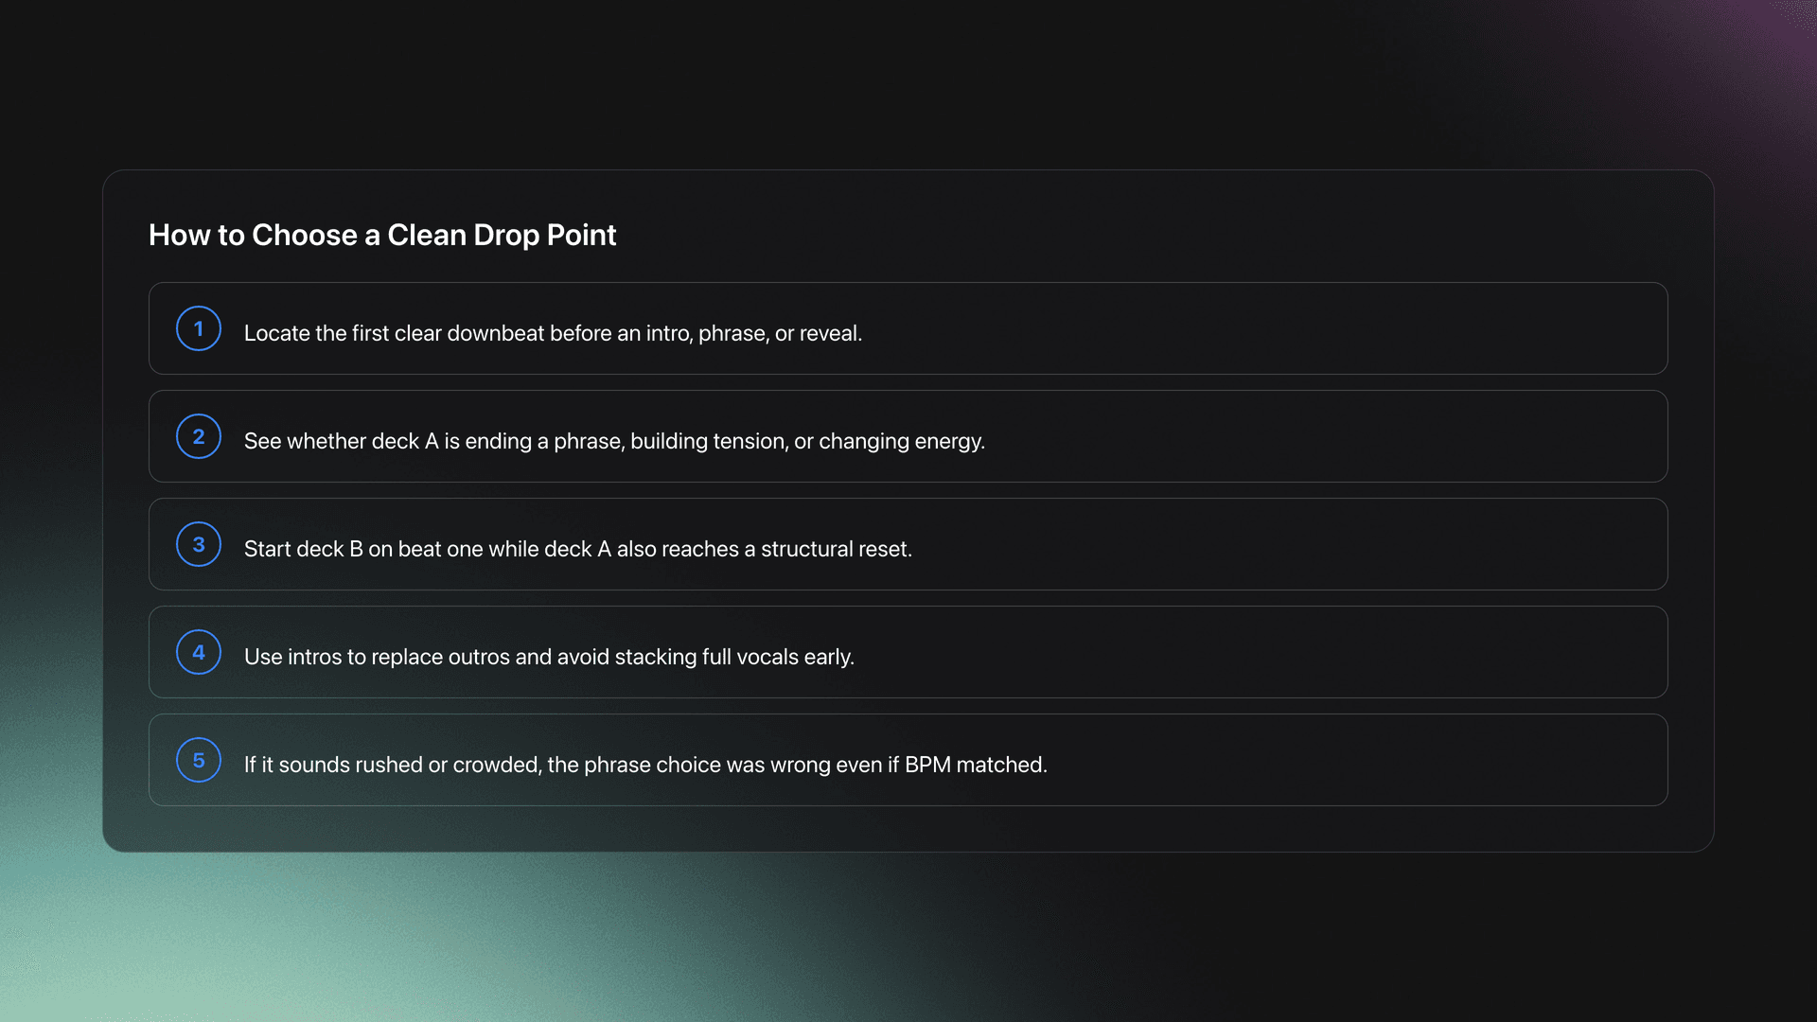
Task: Click the words 'changing energy' in step two
Action: 900,441
